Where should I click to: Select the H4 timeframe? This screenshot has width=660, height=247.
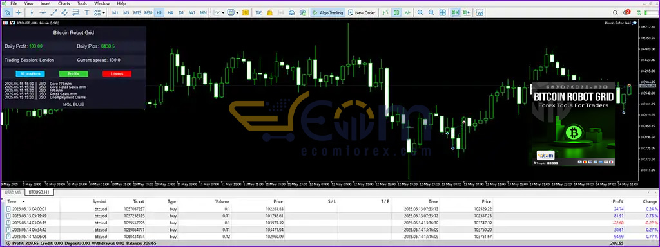(x=170, y=13)
